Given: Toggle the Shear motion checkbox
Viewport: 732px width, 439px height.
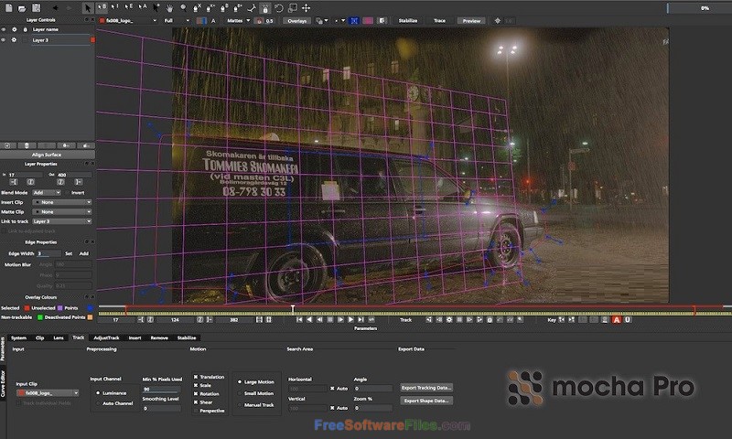Looking at the screenshot, I should coord(196,402).
